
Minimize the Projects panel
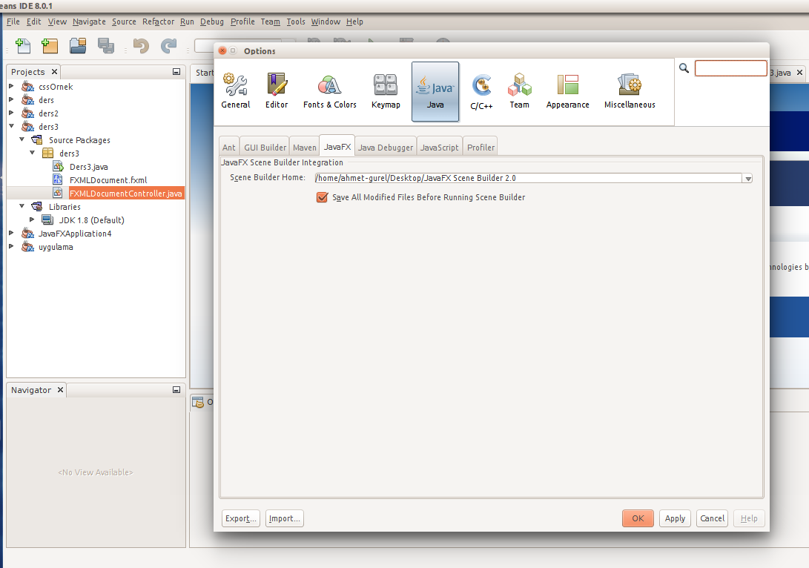pos(176,72)
